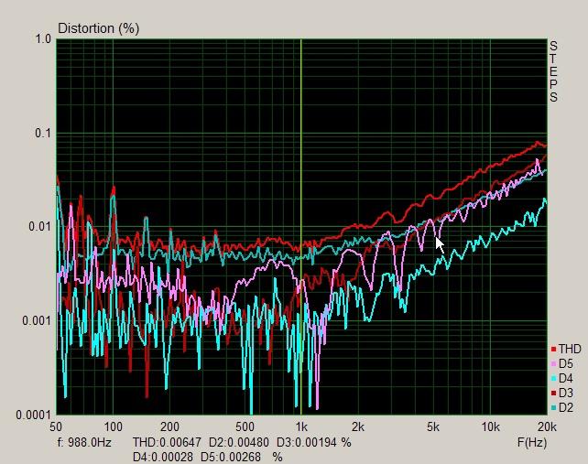
Task: Click the f: 988.0Hz frequency readout
Action: 84,442
